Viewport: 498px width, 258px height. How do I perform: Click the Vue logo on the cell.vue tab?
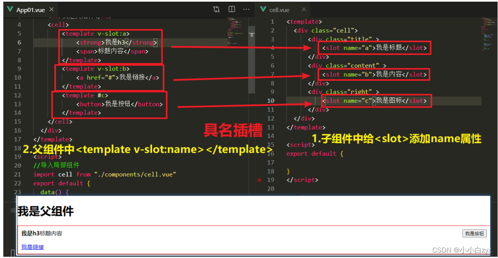click(263, 9)
